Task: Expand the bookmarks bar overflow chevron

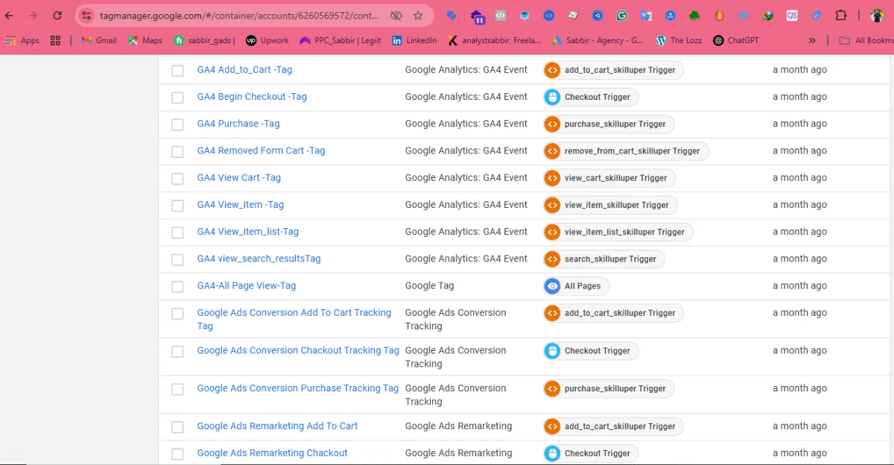Action: 812,40
